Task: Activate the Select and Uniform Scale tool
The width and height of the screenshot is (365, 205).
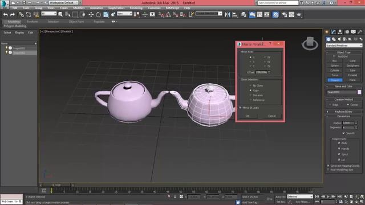Action: tap(106, 14)
